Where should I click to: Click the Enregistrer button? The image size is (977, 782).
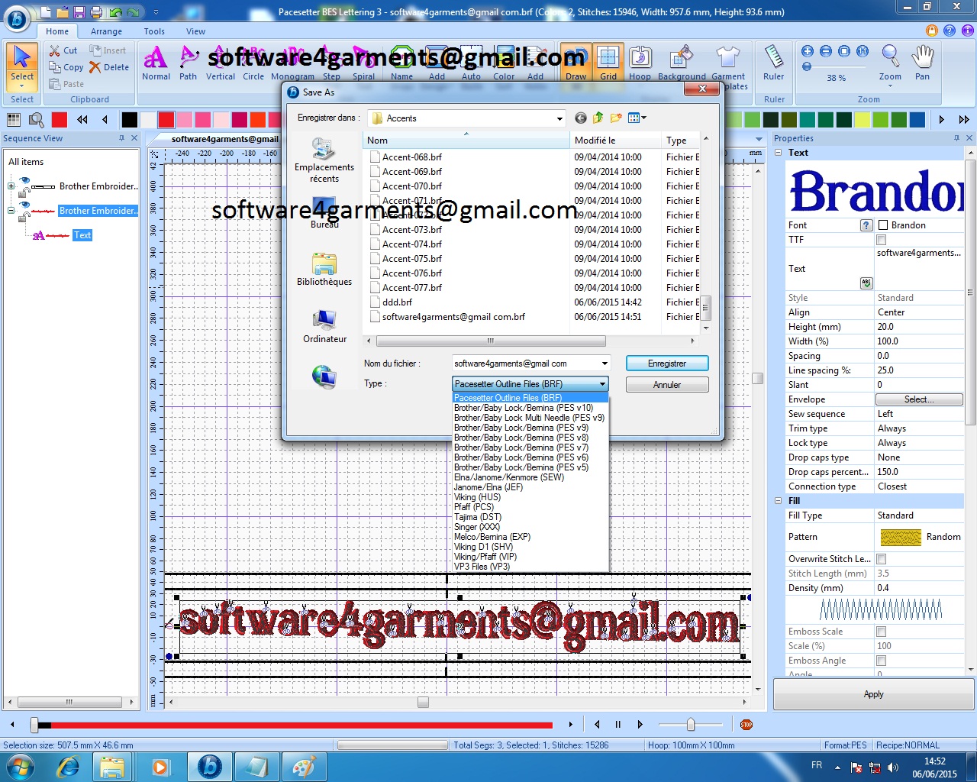(x=666, y=363)
